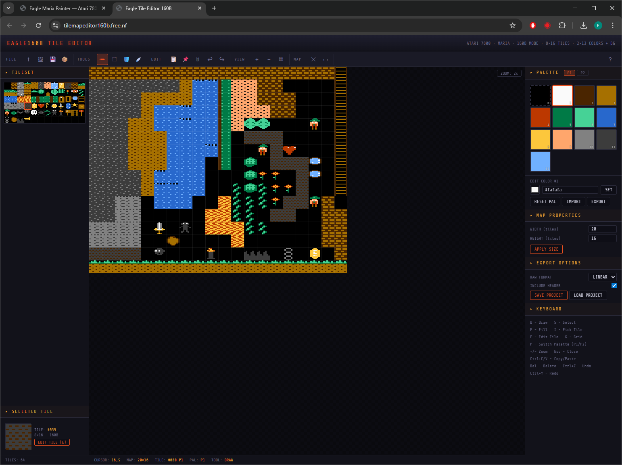Select the yellow palette color swatch
Screen dimensions: 622x465
pyautogui.click(x=540, y=140)
